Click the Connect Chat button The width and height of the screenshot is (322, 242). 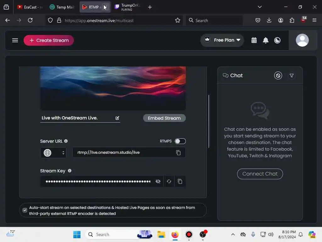tap(260, 174)
